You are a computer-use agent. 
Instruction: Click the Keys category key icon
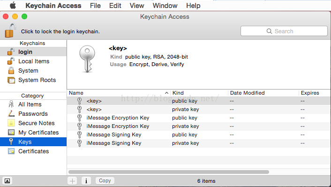[11, 142]
